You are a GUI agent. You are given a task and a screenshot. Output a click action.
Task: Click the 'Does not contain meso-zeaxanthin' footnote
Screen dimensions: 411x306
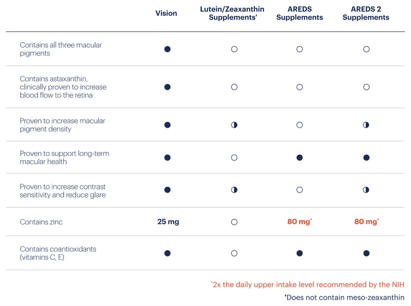(344, 298)
